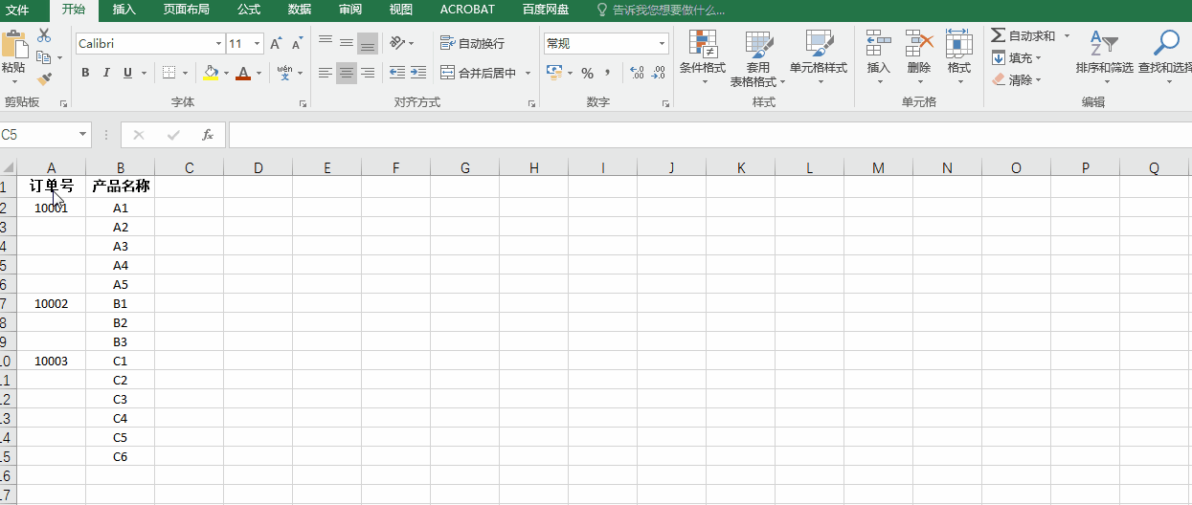The width and height of the screenshot is (1192, 505).
Task: Switch to the 审阅 tab
Action: (x=350, y=10)
